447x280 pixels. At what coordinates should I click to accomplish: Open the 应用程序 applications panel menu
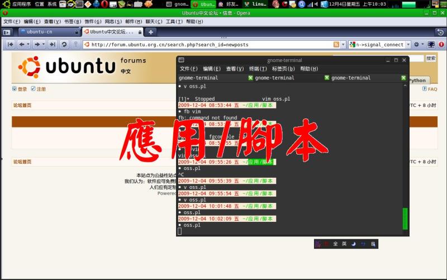point(21,4)
